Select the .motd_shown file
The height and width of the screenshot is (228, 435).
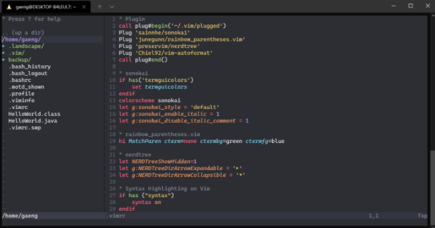[27, 87]
